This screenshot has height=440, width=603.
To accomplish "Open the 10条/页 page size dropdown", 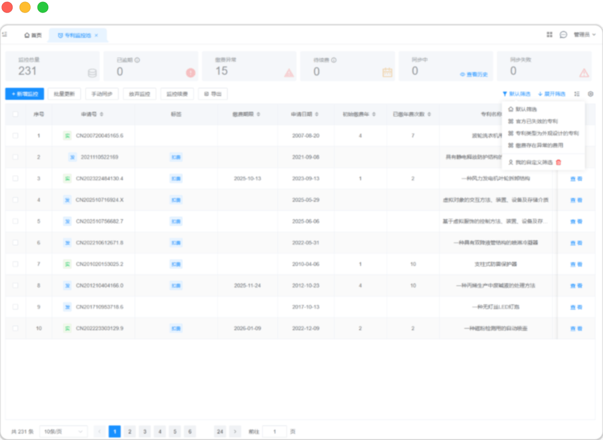I will point(63,431).
